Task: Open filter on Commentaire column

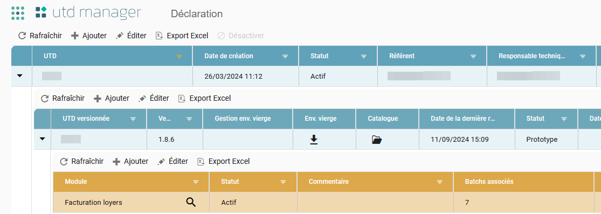Action: (x=440, y=182)
